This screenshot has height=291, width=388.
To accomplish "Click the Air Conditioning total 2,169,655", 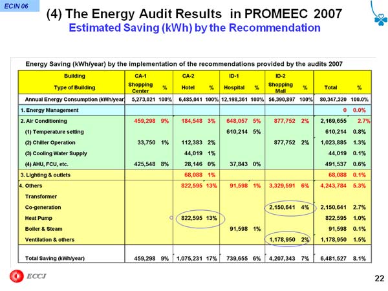I will click(x=333, y=121).
